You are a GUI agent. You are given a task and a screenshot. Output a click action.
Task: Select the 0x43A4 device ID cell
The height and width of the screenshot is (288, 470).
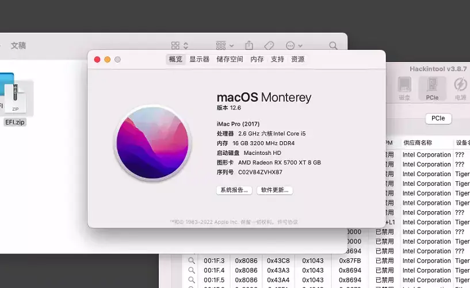click(278, 280)
